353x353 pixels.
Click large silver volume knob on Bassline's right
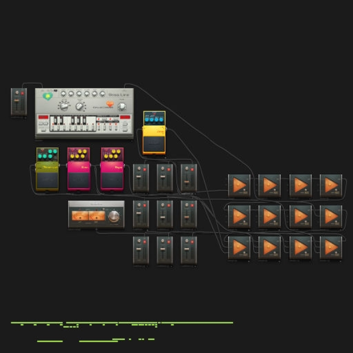[122, 106]
